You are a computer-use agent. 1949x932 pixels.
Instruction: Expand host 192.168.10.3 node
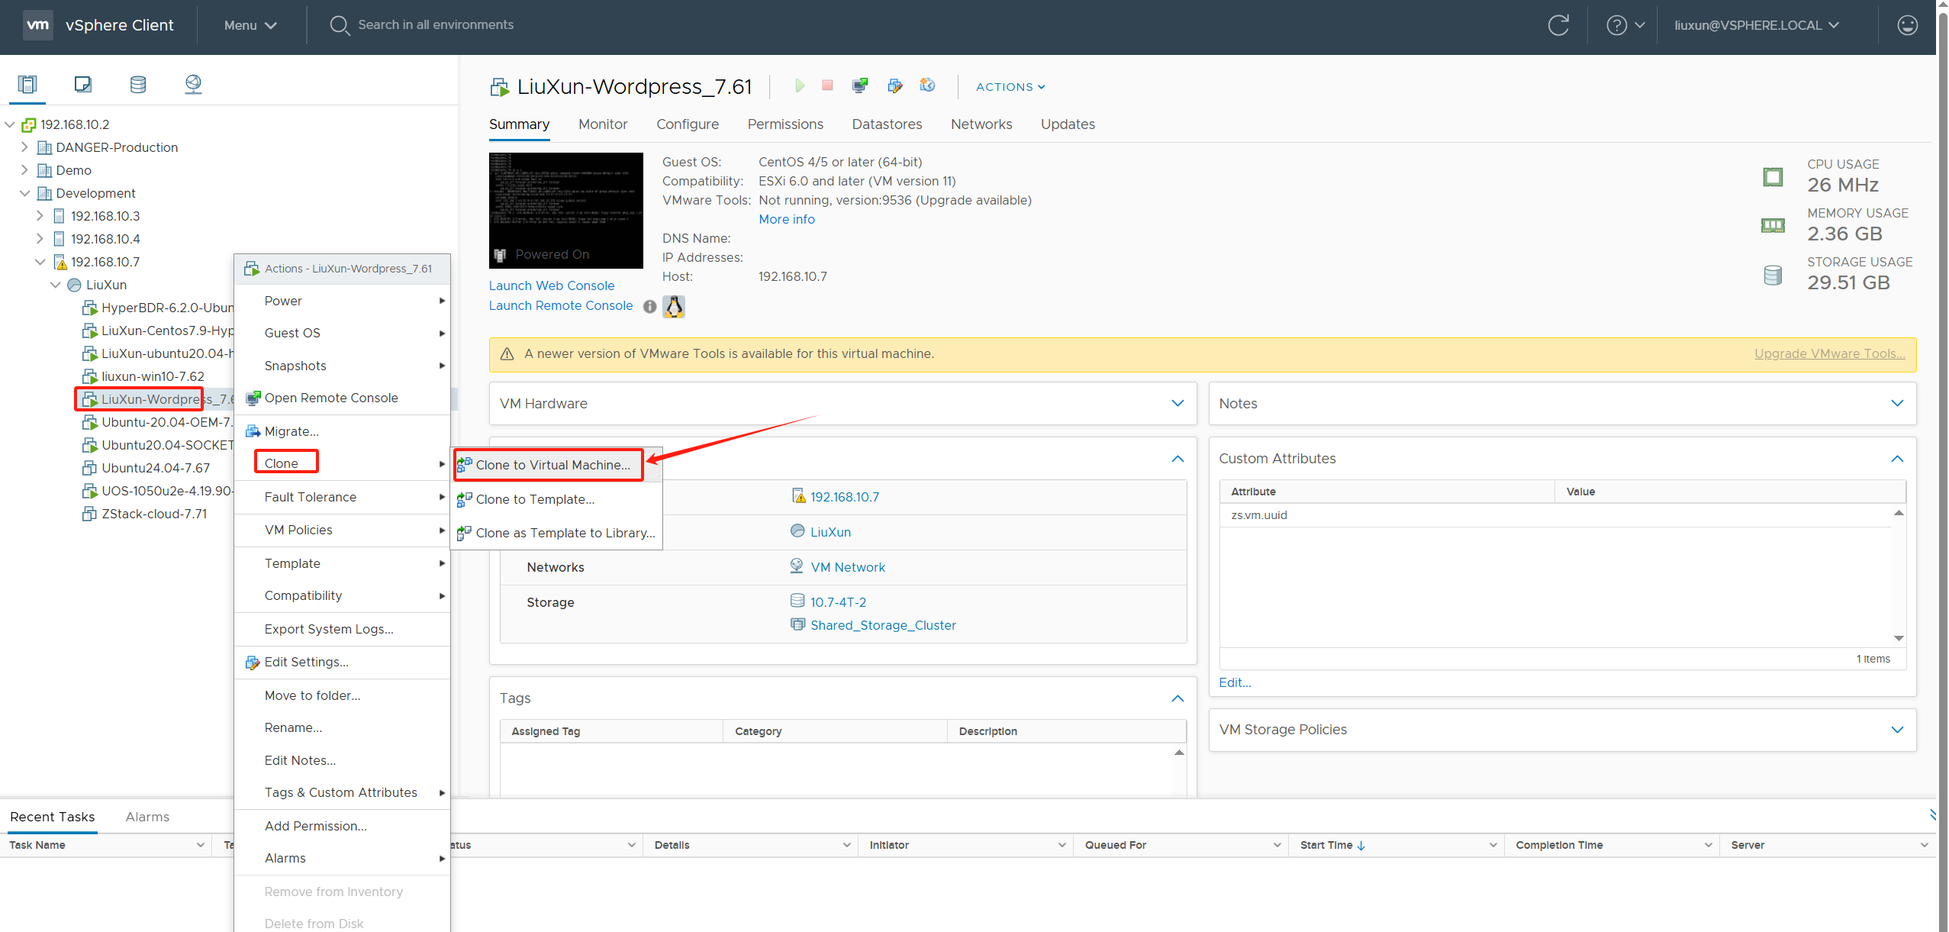[40, 216]
